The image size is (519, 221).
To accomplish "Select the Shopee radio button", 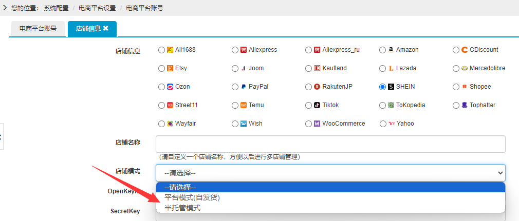I will pos(456,87).
